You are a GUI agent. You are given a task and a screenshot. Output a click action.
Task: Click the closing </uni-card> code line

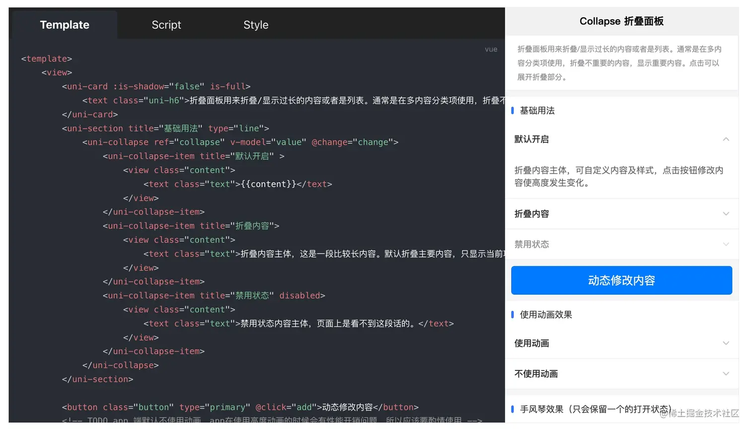(x=90, y=114)
